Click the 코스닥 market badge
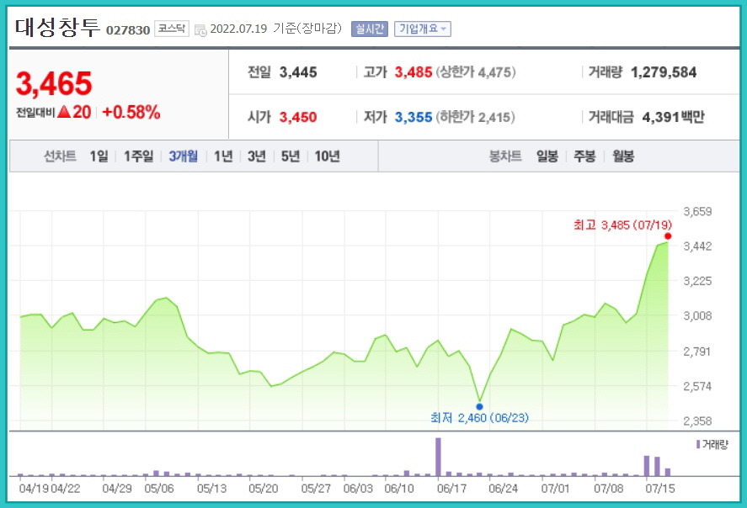747x508 pixels. click(172, 29)
